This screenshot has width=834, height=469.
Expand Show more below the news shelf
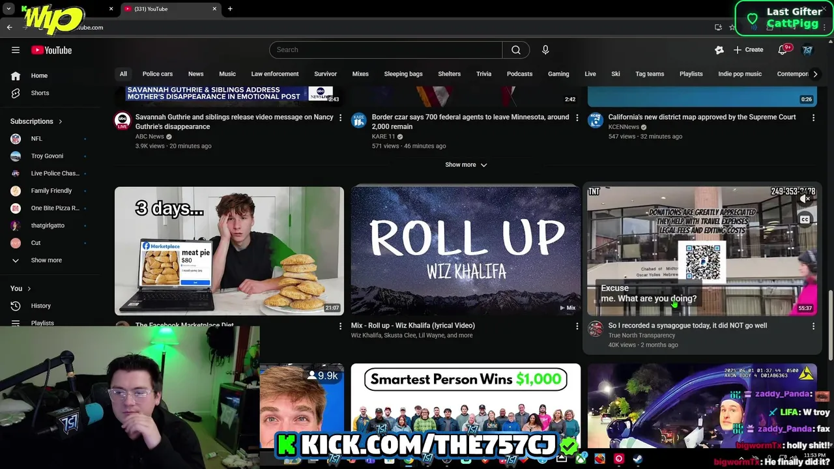(x=466, y=165)
